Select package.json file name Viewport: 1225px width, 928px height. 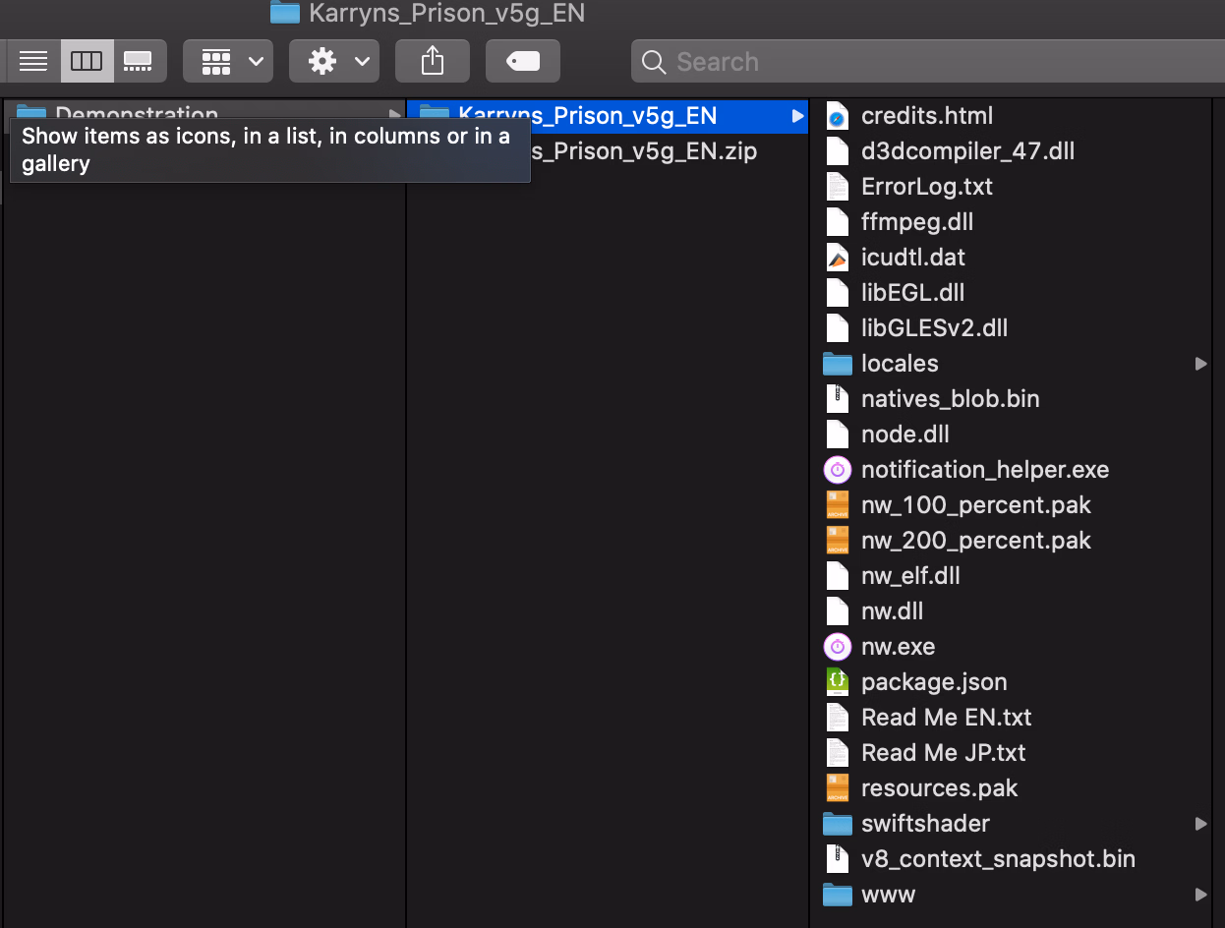pos(934,682)
